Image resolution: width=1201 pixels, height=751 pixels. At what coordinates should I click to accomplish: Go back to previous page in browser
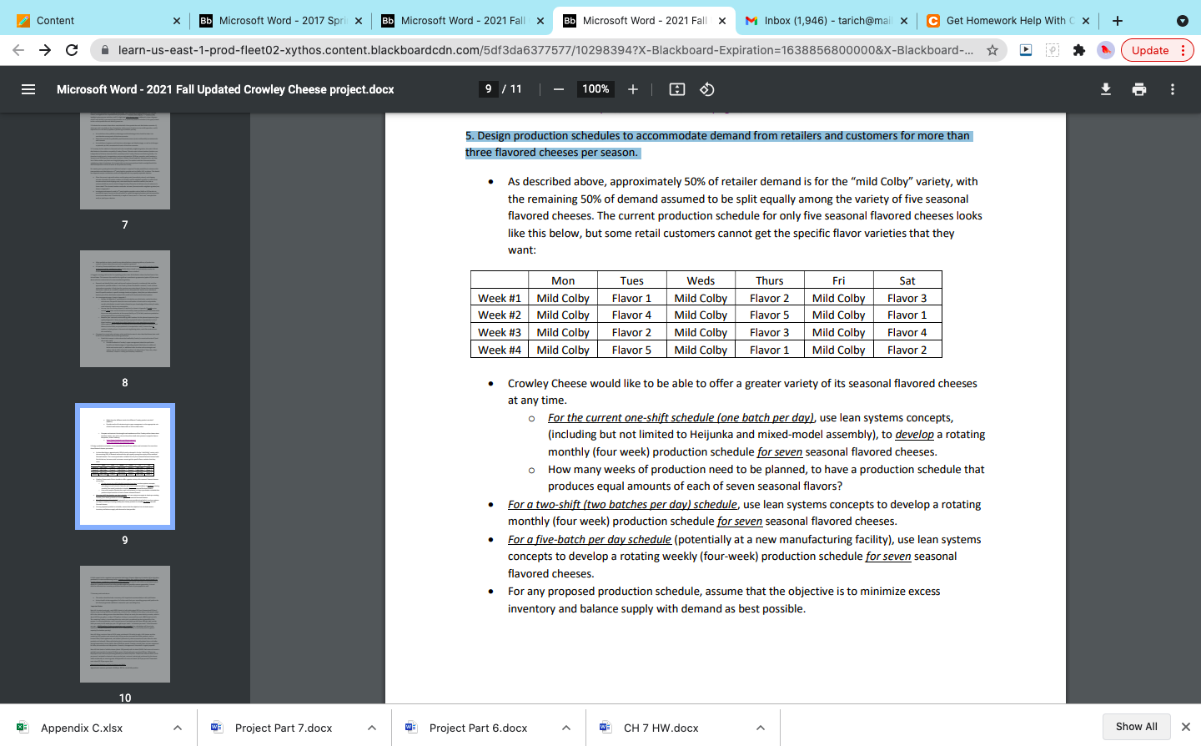pyautogui.click(x=18, y=50)
